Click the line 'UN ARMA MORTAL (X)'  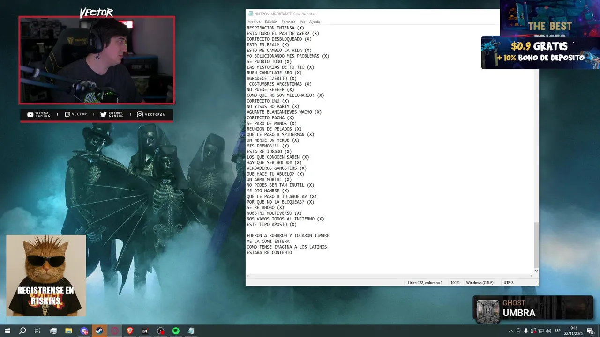(269, 180)
